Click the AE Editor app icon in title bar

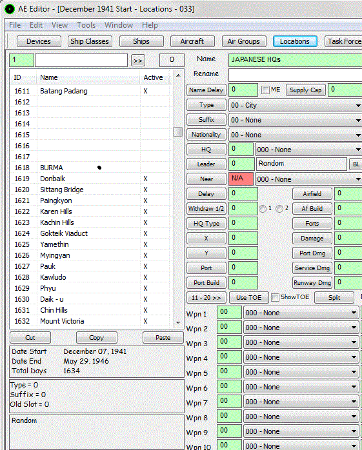10,9
